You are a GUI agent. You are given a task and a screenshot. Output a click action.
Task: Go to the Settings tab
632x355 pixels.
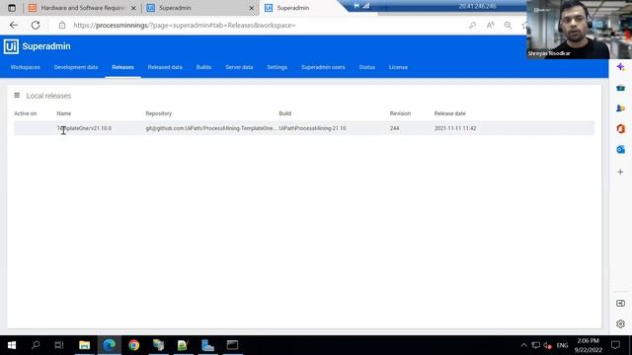(x=276, y=67)
